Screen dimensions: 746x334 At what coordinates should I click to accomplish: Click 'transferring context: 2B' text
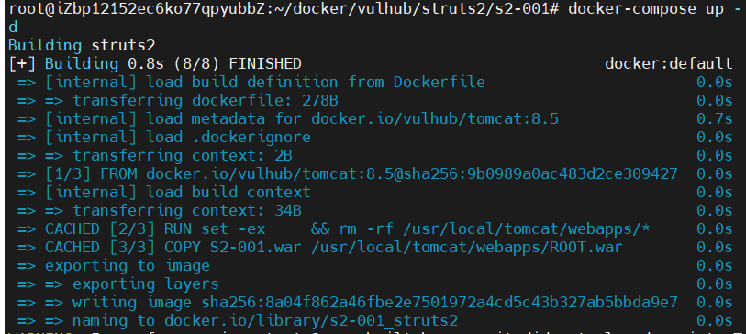coord(183,156)
